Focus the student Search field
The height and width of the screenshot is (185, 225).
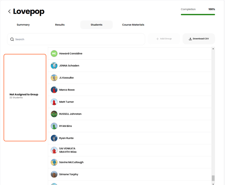pos(78,39)
